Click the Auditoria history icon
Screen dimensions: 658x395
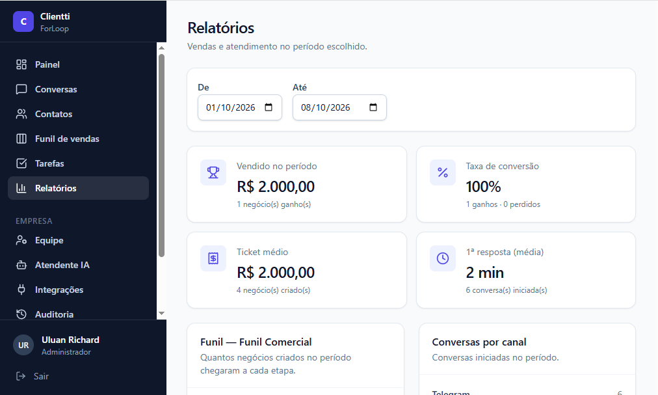(21, 314)
